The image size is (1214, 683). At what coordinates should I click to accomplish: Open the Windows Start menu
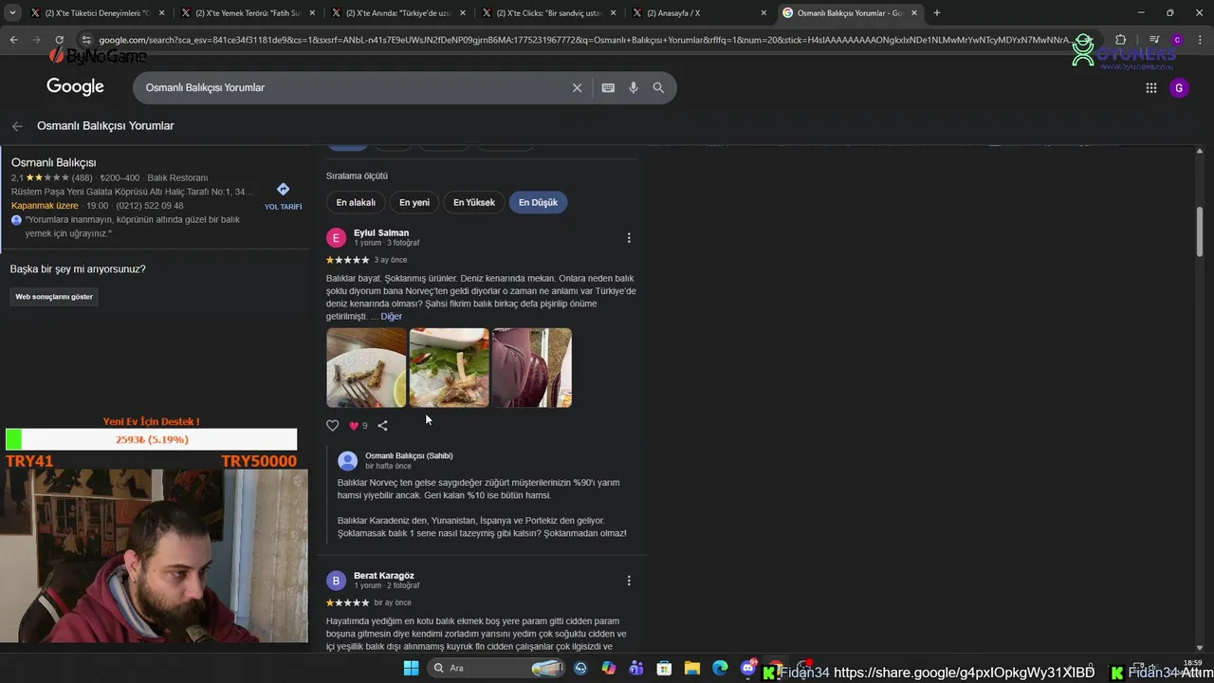point(411,668)
